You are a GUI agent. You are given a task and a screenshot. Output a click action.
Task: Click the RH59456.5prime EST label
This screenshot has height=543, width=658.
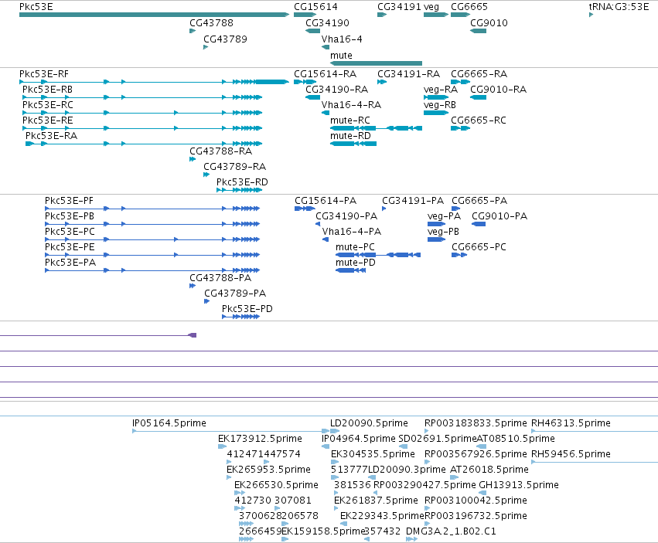click(571, 454)
